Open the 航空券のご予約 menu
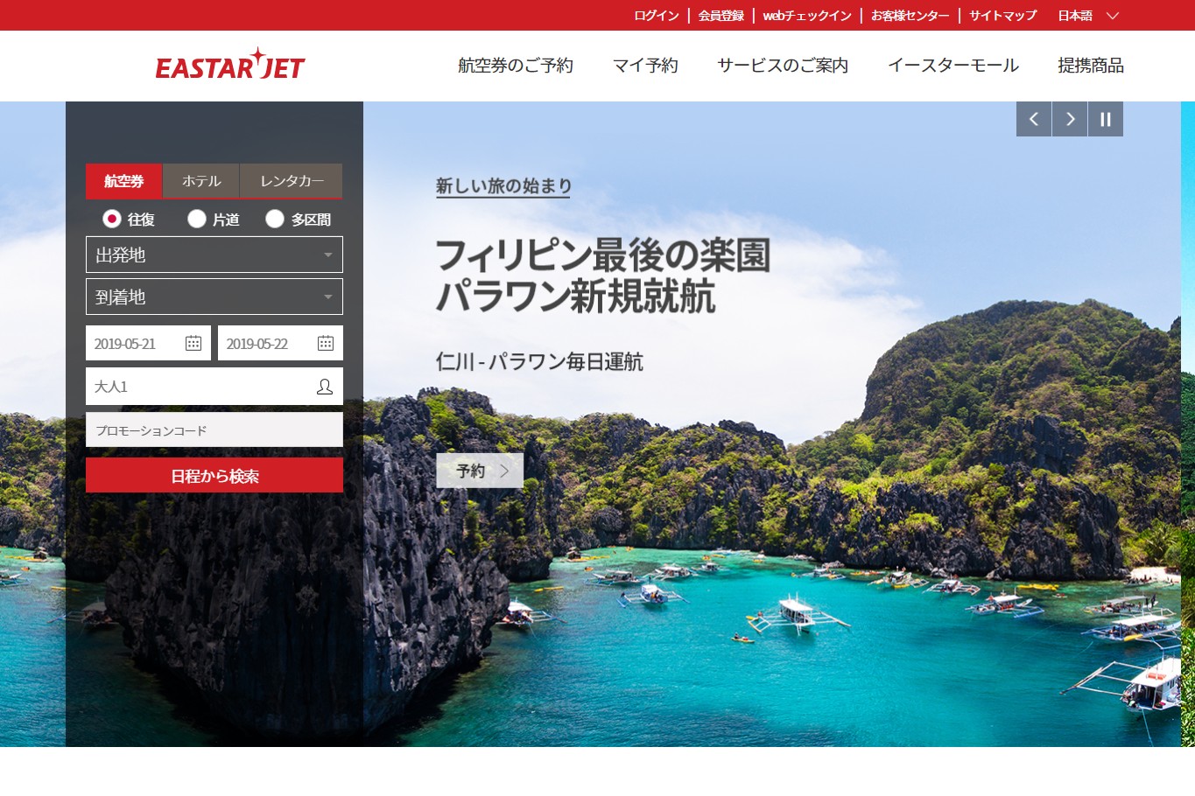Viewport: 1195px width, 796px height. [x=516, y=66]
